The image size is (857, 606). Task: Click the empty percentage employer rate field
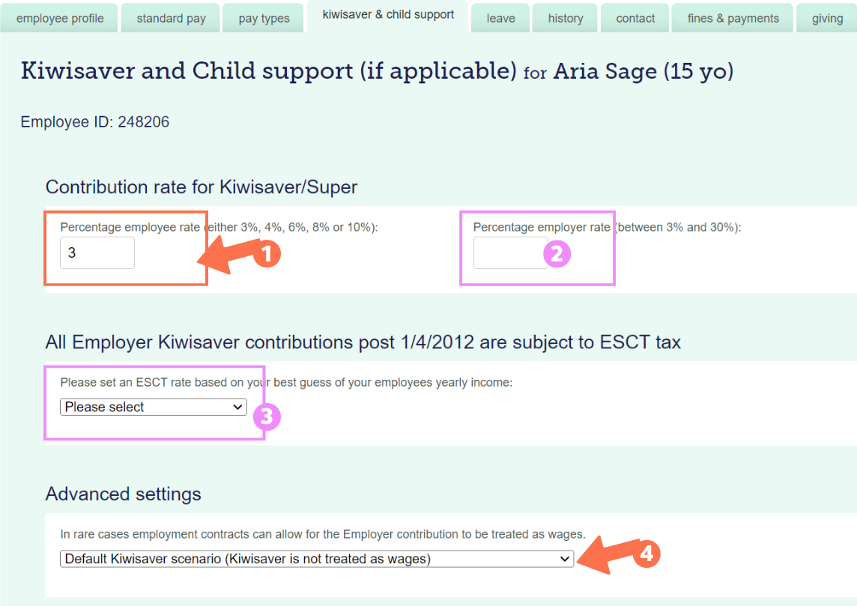click(510, 253)
